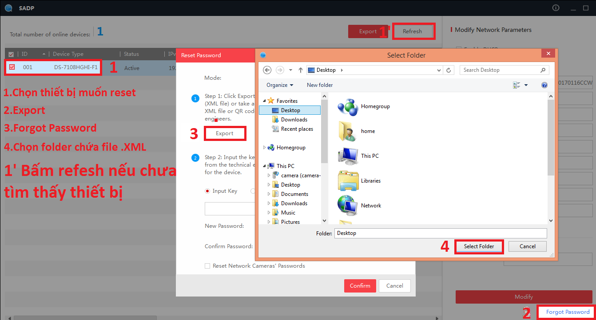
Task: Open the Organize dropdown menu
Action: [x=280, y=85]
